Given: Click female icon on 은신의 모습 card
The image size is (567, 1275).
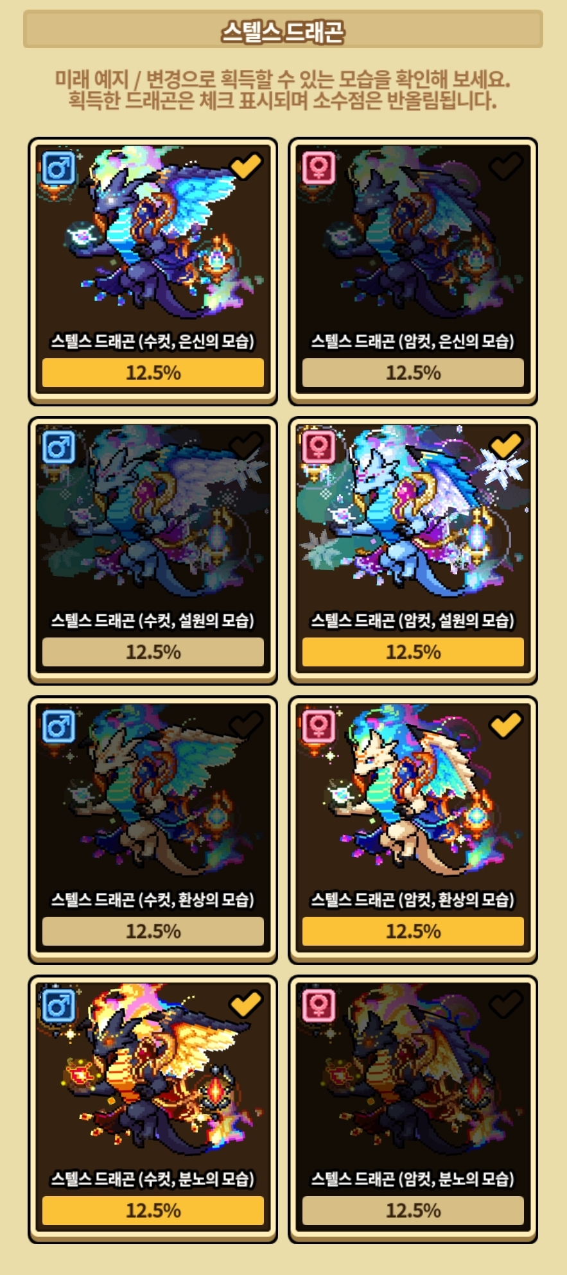Looking at the screenshot, I should click(x=319, y=168).
